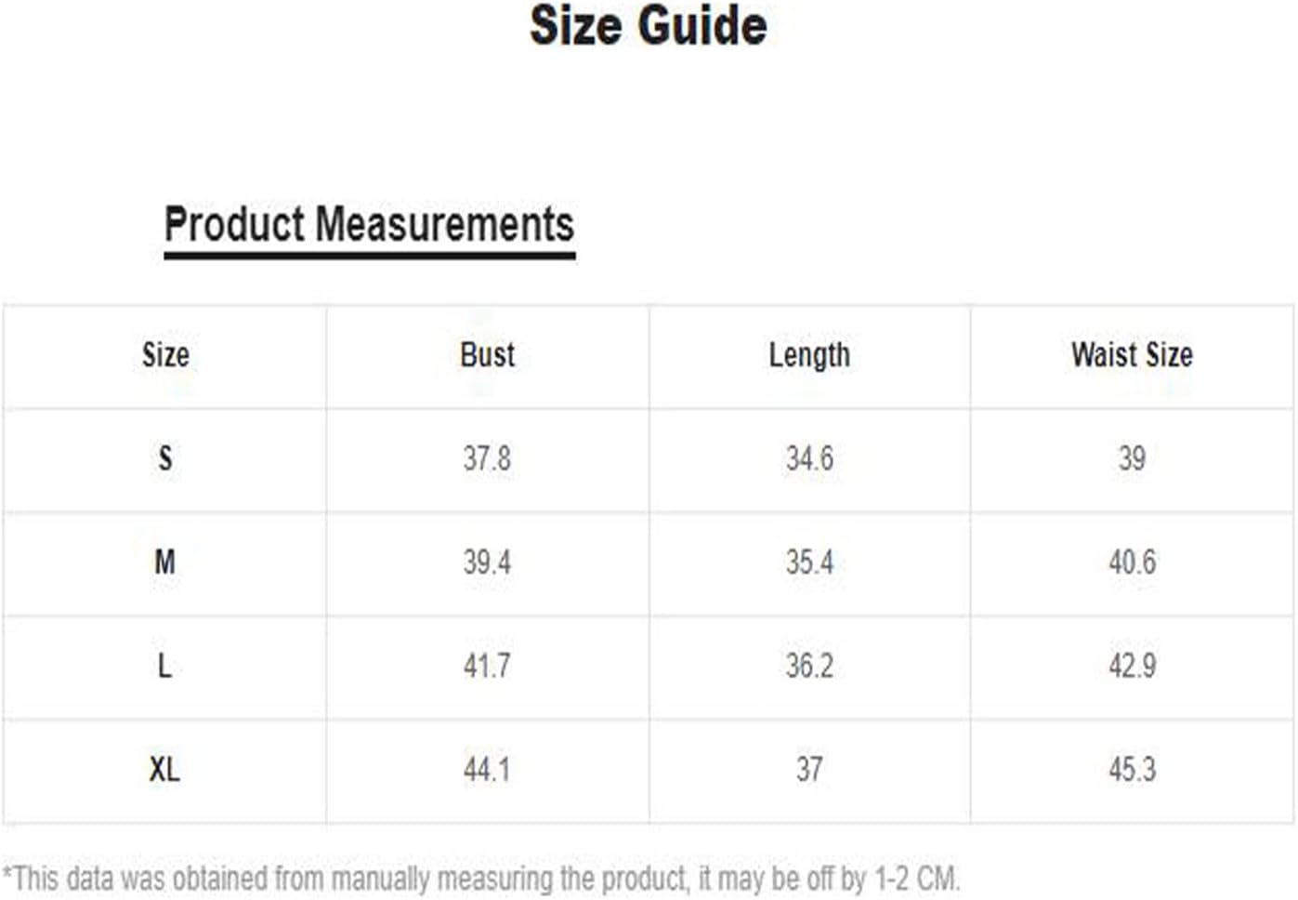Select the Product Measurements heading
The width and height of the screenshot is (1298, 900).
tap(369, 225)
